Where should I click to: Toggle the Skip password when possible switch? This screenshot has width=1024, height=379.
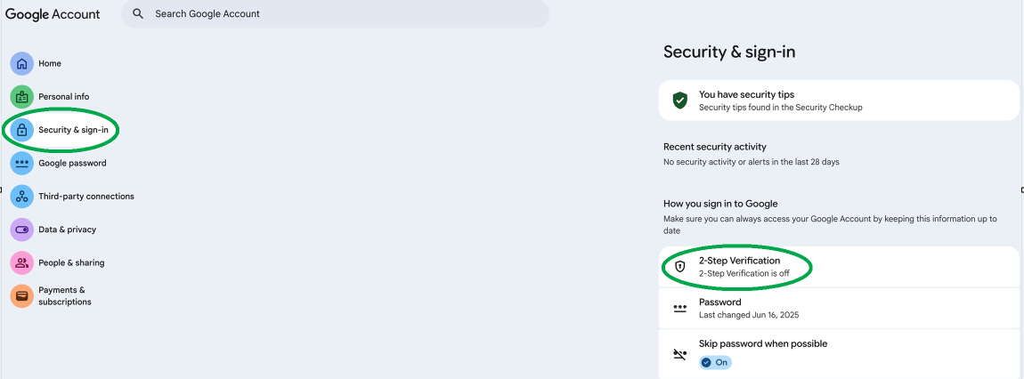pyautogui.click(x=715, y=362)
